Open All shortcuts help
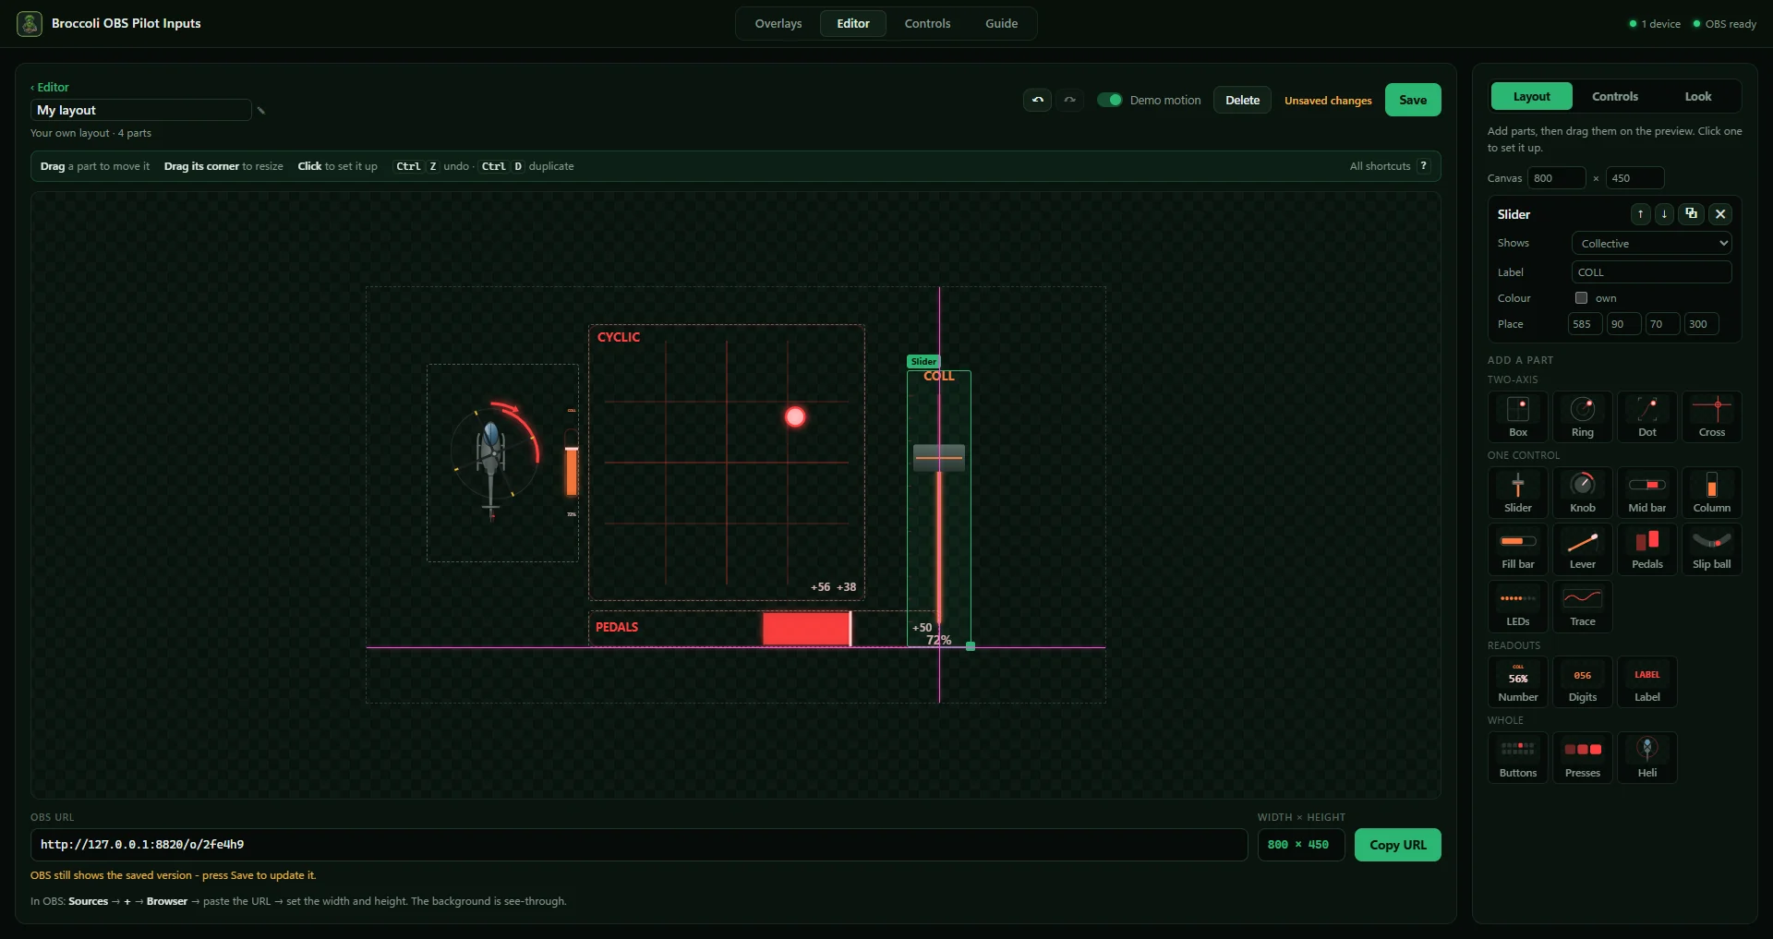 tap(1390, 166)
